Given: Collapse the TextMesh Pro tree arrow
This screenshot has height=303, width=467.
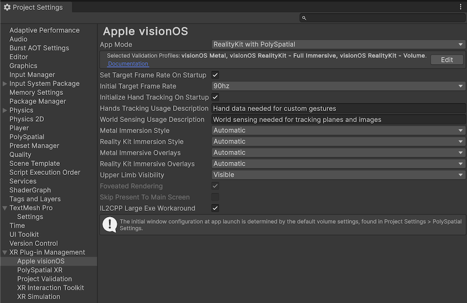Looking at the screenshot, I should click(5, 208).
